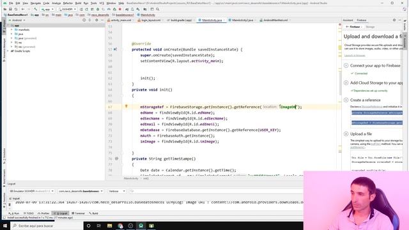The width and height of the screenshot is (409, 230).
Task: Click the Make Project hammer icon
Action: click(36, 9)
